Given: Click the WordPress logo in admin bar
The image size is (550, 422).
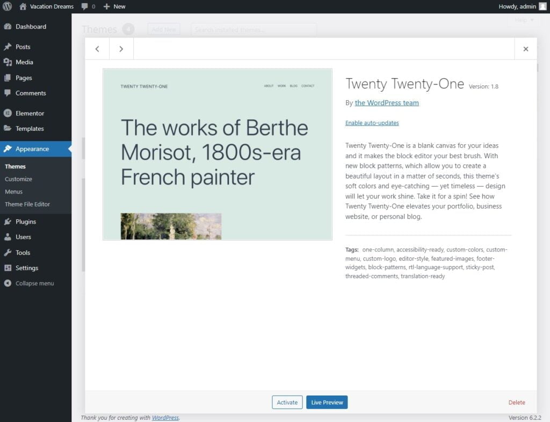Looking at the screenshot, I should click(x=7, y=6).
